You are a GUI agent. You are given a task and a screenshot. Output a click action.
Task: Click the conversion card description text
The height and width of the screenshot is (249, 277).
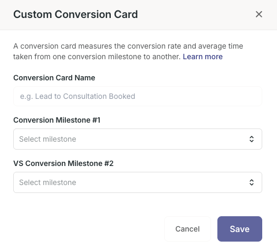[128, 51]
